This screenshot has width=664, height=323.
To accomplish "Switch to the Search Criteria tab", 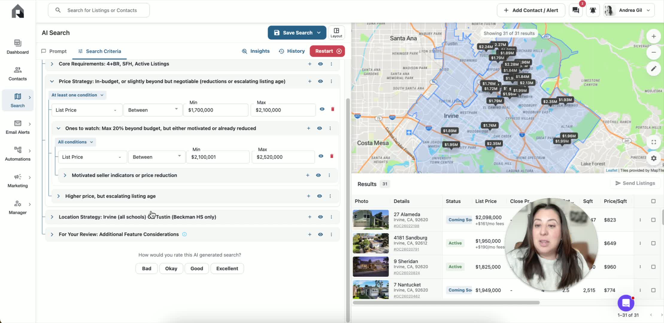I will [99, 51].
